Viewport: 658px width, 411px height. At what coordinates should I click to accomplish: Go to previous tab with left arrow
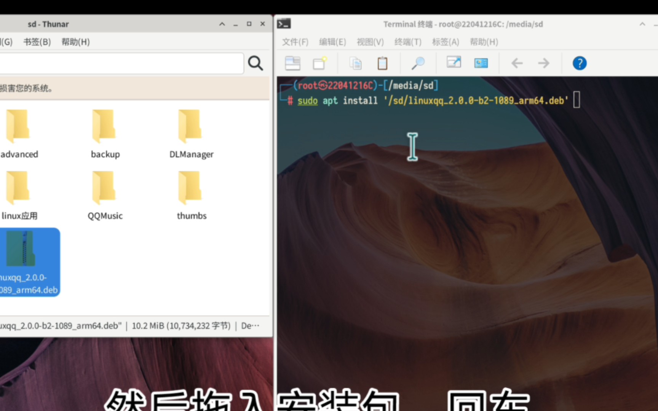click(517, 63)
